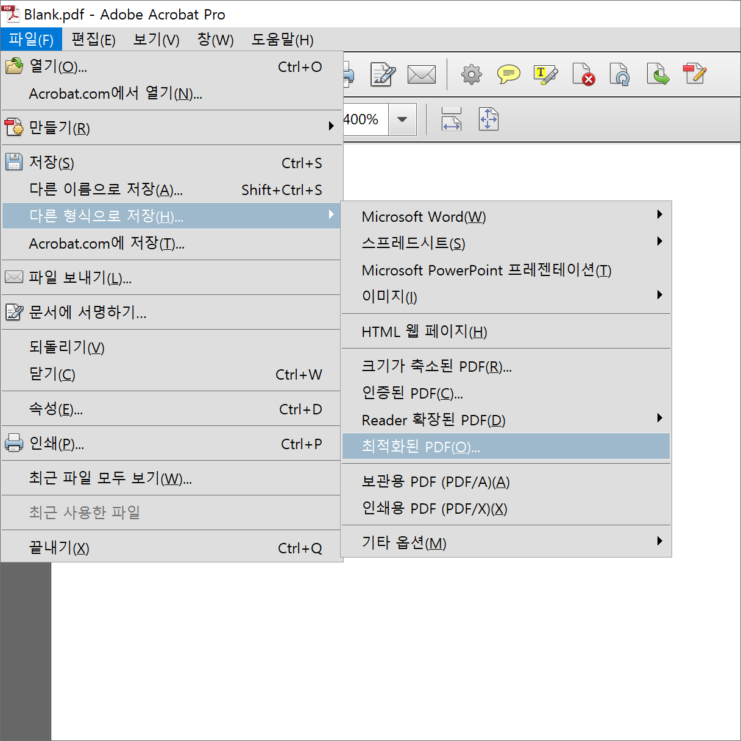Click the create PDF icon beside 만들기(R)
The height and width of the screenshot is (741, 741).
tap(14, 127)
